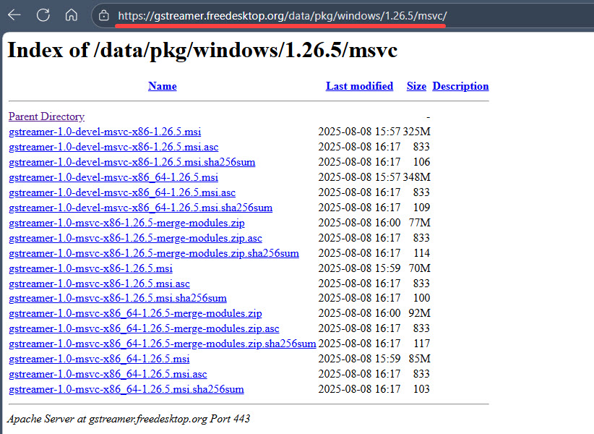The width and height of the screenshot is (594, 434).
Task: Sort listing by Last modified column
Action: click(359, 86)
